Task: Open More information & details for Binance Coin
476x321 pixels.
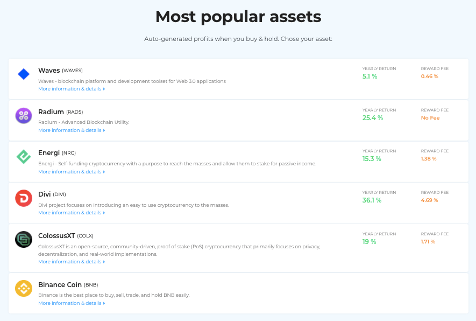Action: click(72, 303)
